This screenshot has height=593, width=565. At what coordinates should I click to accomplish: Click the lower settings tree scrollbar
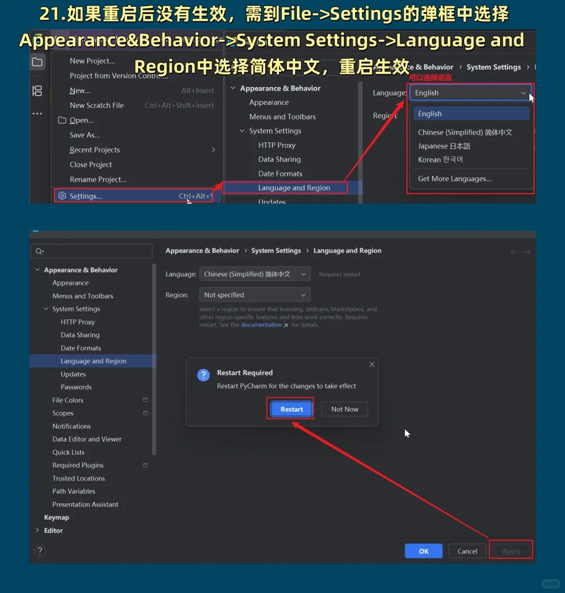154,359
